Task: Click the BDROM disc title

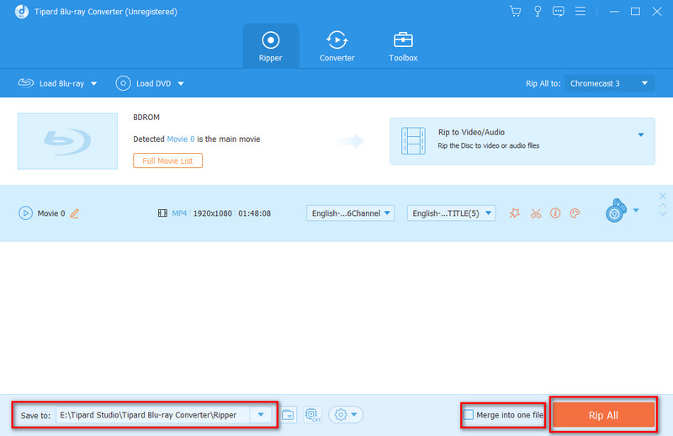Action: [x=146, y=117]
